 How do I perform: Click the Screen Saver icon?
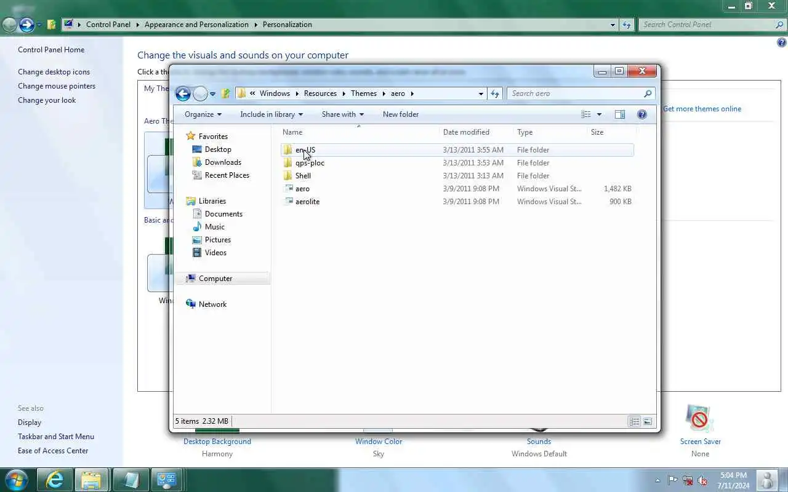[x=699, y=419]
